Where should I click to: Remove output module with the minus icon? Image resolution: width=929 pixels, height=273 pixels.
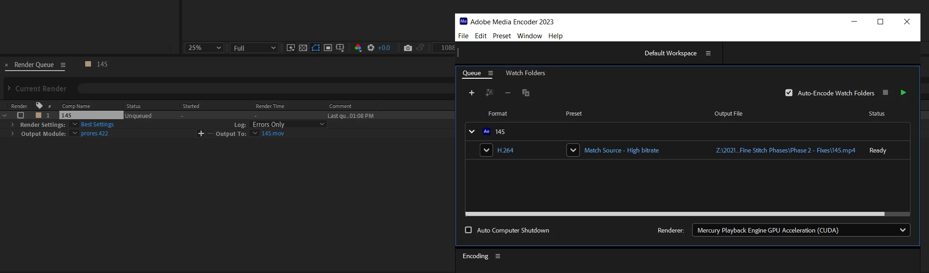pyautogui.click(x=210, y=134)
